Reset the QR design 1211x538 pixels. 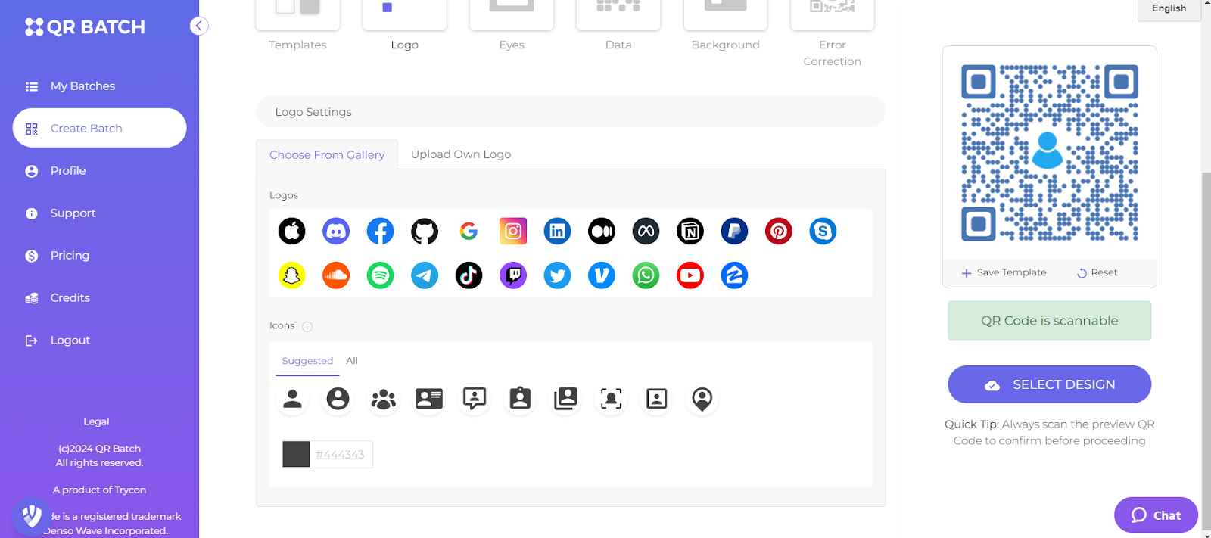[x=1097, y=272]
